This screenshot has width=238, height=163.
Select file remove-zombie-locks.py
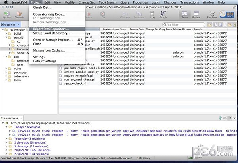point(81,72)
